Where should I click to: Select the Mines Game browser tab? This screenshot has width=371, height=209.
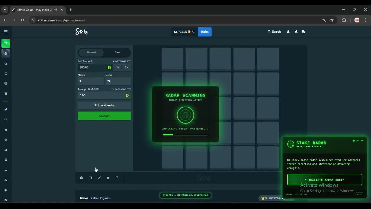tap(37, 10)
